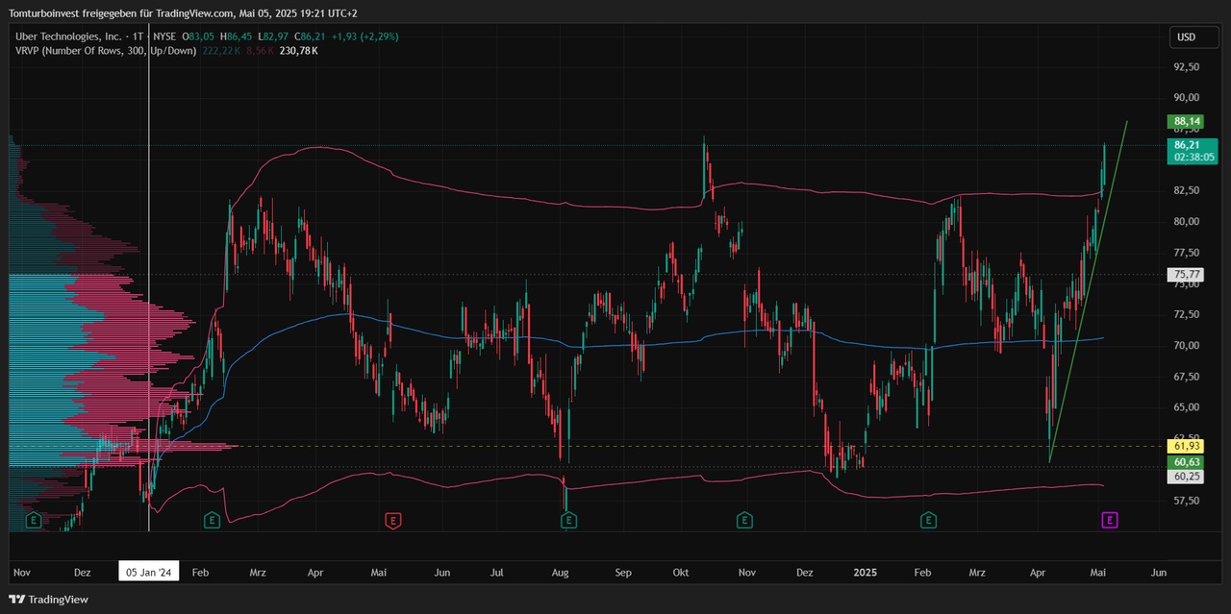Screen dimensions: 1231x614
Task: Click the 222,22K VRVP value
Action: click(x=221, y=50)
